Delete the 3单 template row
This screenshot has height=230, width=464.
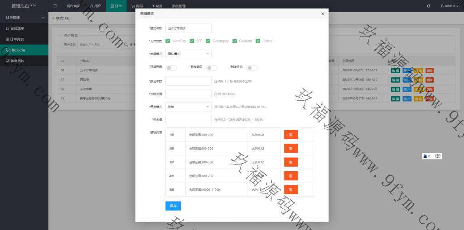pos(290,162)
